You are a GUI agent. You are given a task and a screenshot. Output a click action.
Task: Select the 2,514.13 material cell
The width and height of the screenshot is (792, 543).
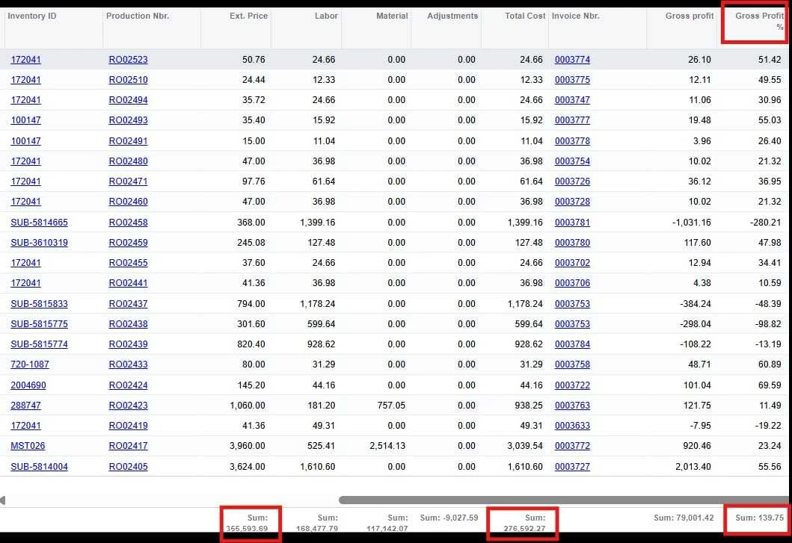[x=387, y=446]
